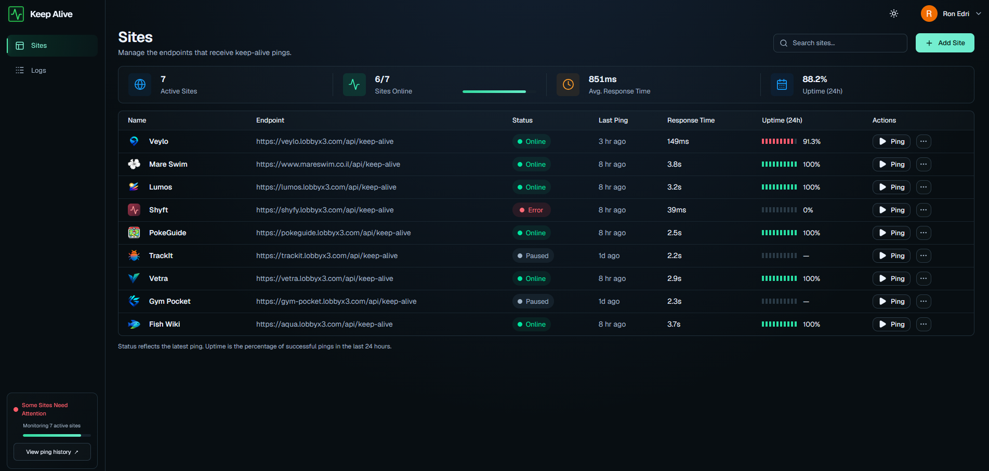Click the Uptime (24h) calendar icon
Image resolution: width=989 pixels, height=471 pixels.
click(x=782, y=85)
